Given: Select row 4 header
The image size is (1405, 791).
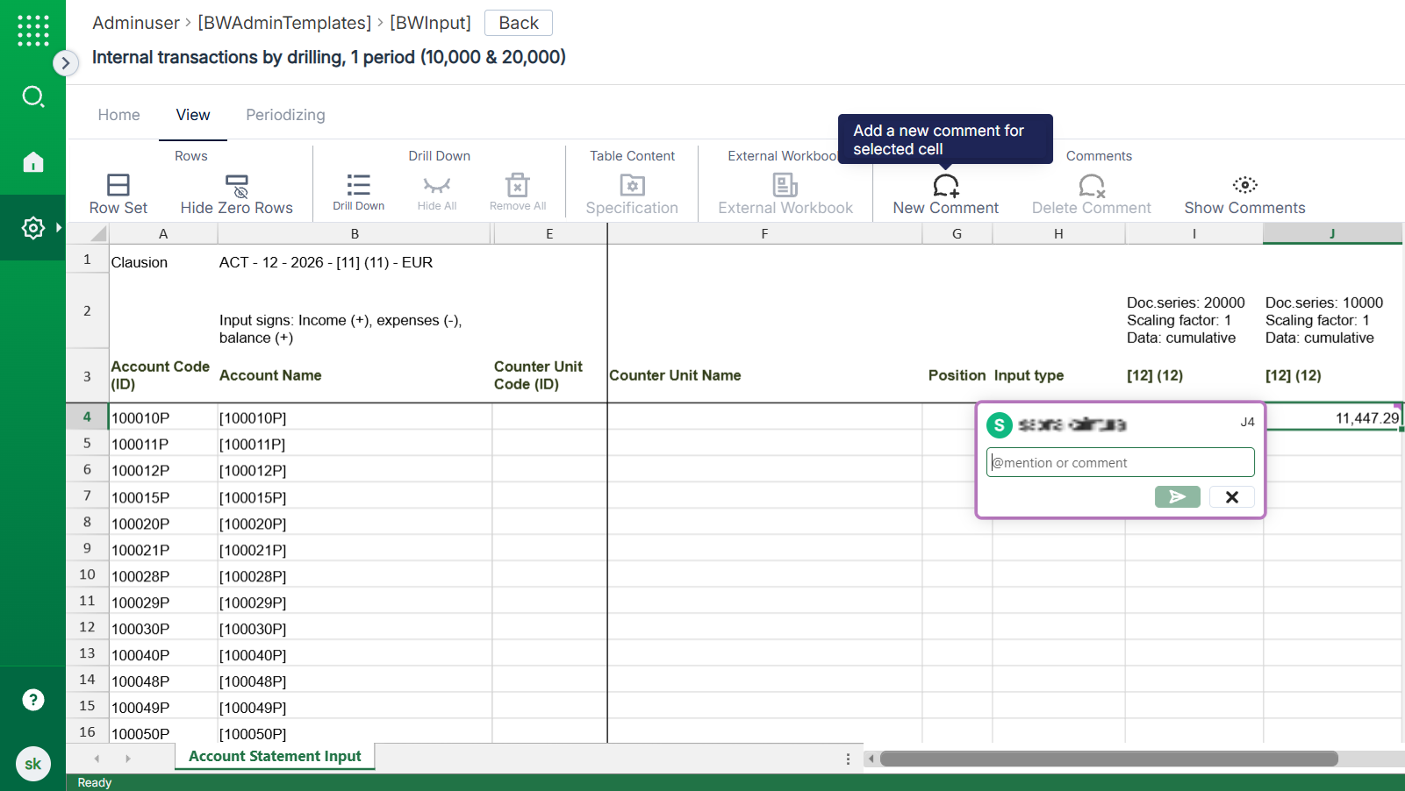Looking at the screenshot, I should pos(87,417).
